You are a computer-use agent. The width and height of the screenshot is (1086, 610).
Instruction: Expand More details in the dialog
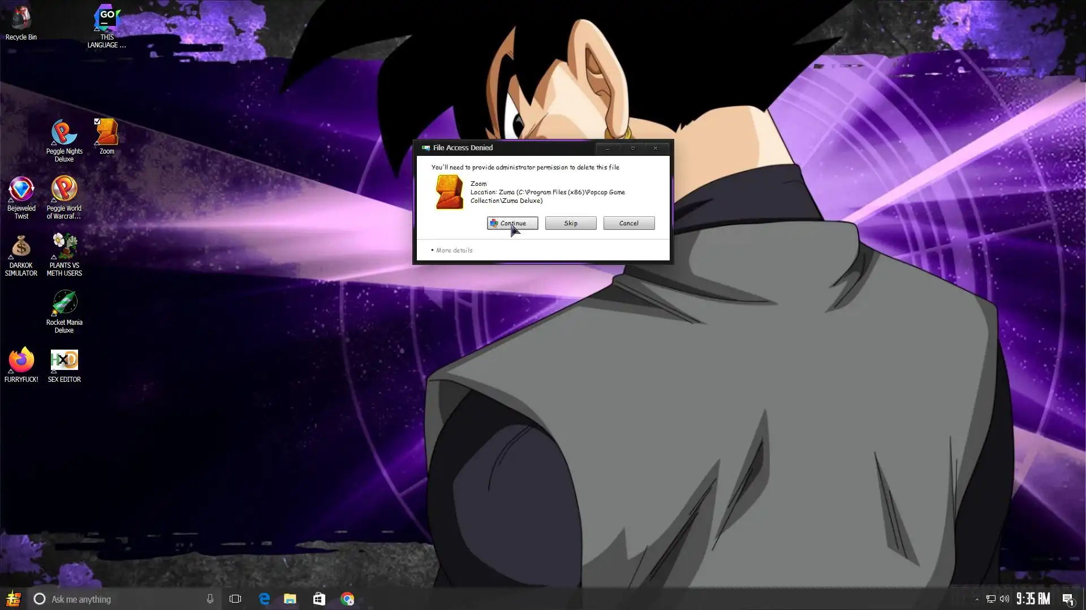click(454, 250)
